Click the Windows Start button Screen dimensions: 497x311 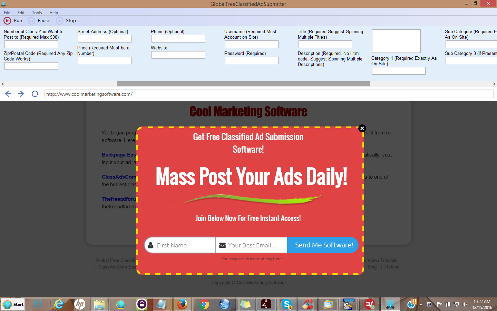[13, 304]
